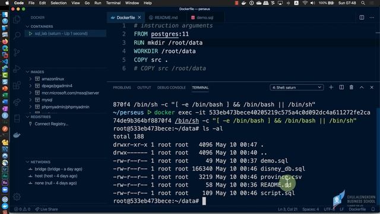Open the Explorer view in activity bar
380x214 pixels.
pos(17,20)
